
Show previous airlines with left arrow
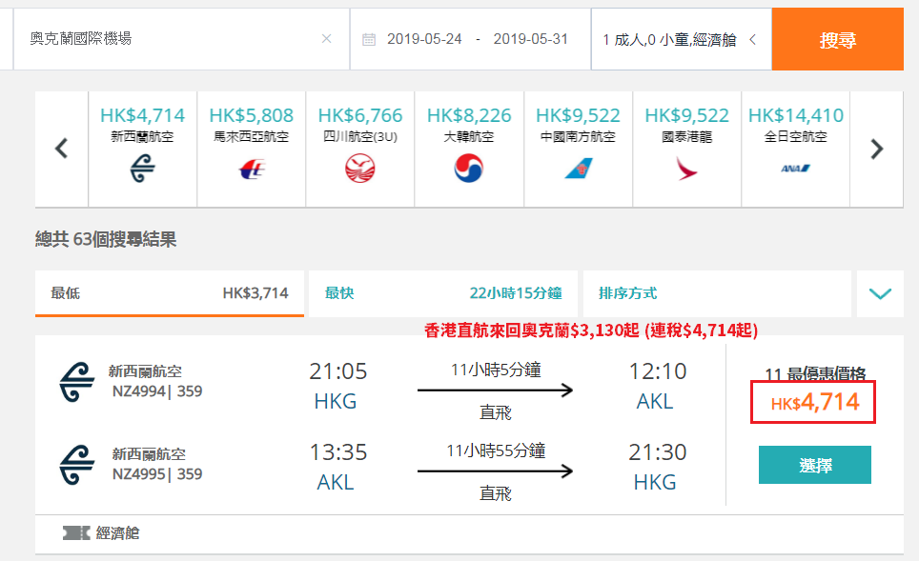62,149
